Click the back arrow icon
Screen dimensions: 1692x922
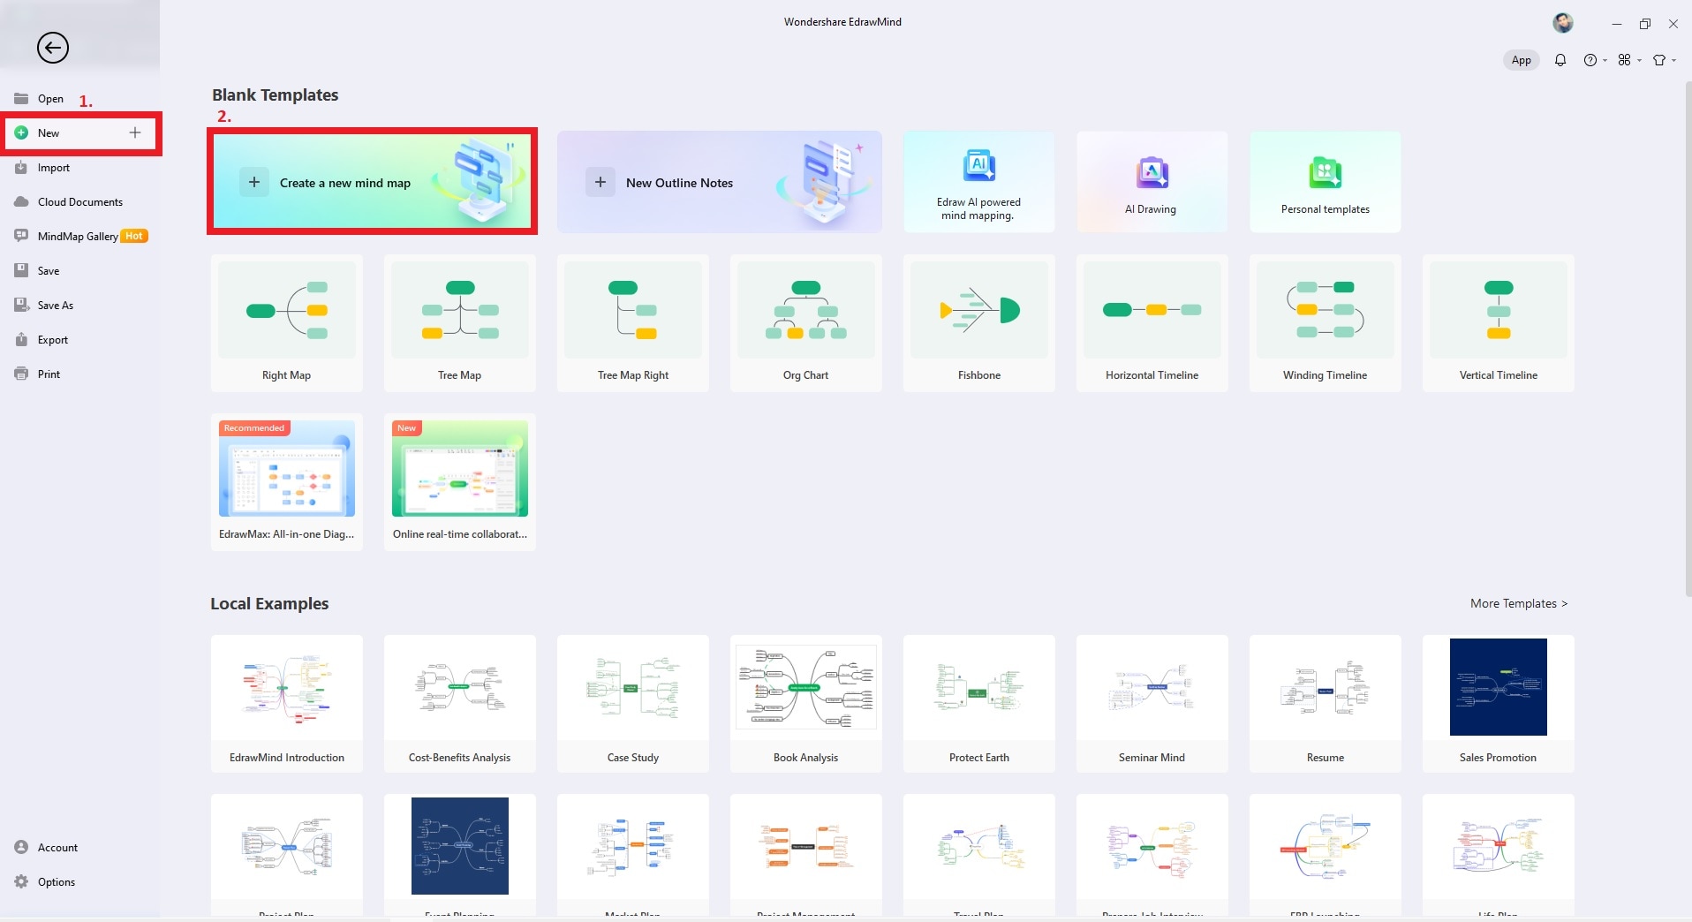[53, 48]
